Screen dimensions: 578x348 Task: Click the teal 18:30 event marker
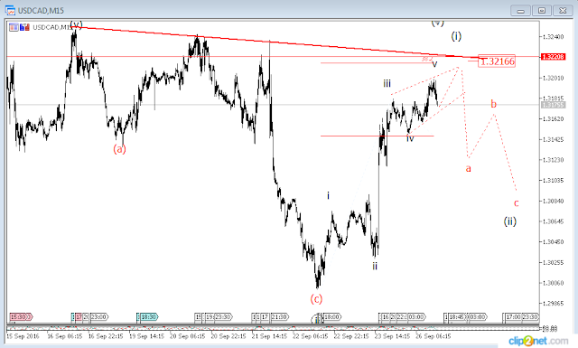[148, 316]
